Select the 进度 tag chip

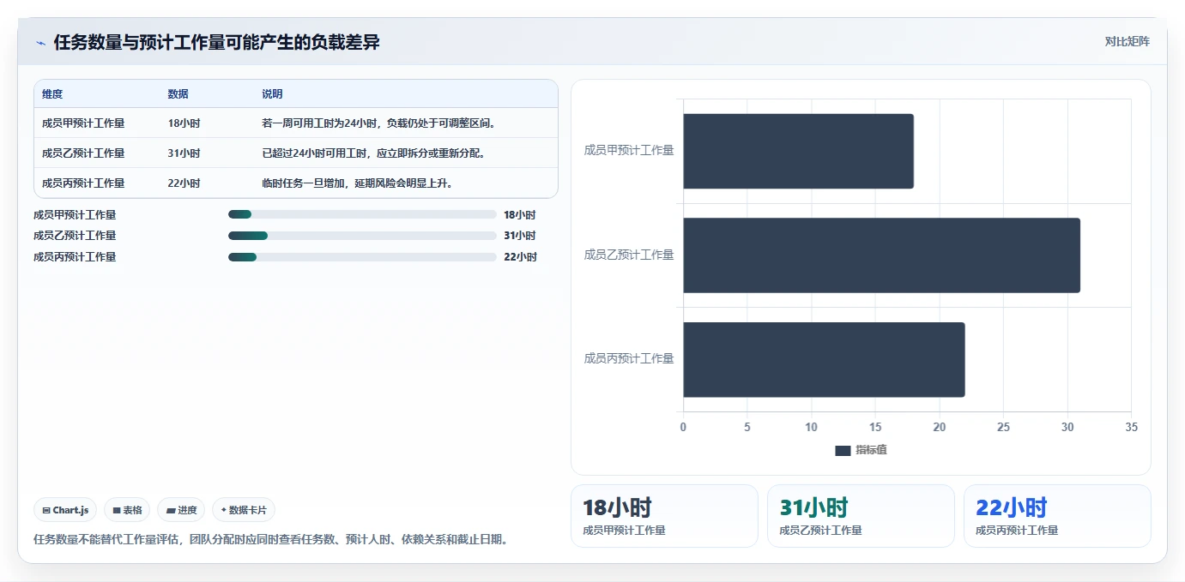point(182,510)
